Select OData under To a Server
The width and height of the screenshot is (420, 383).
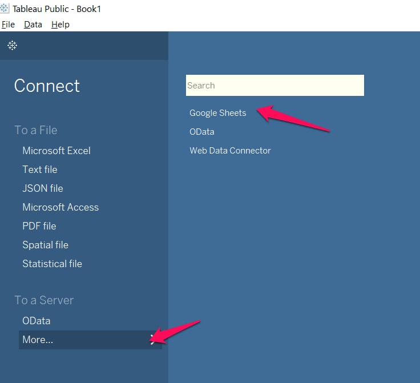[x=37, y=321]
